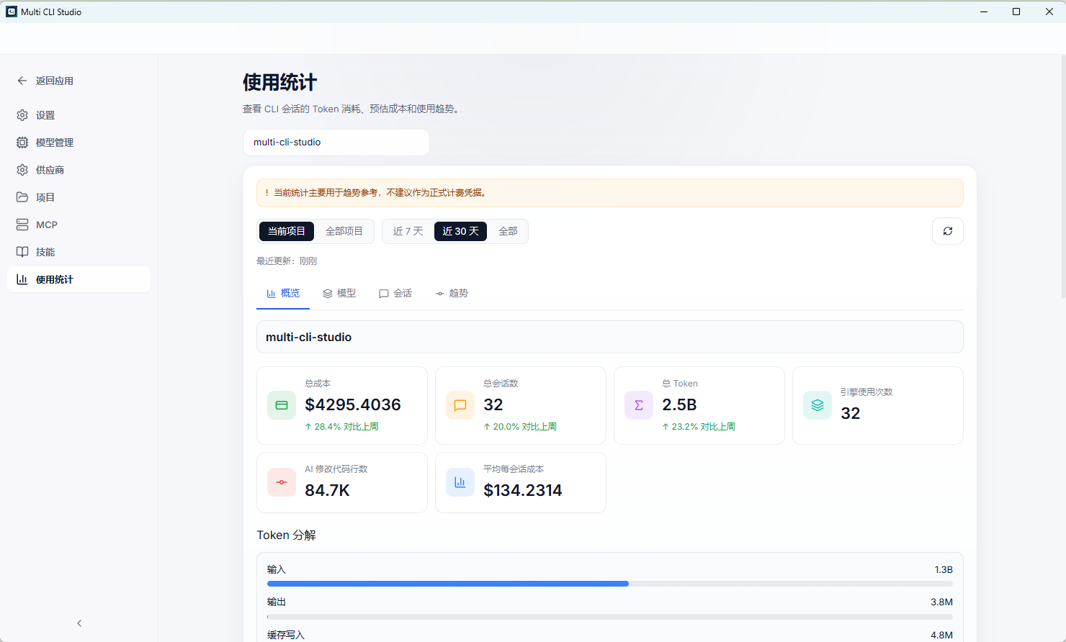1066x642 pixels.
Task: Open the multi-cli-studio project selector
Action: pos(336,143)
